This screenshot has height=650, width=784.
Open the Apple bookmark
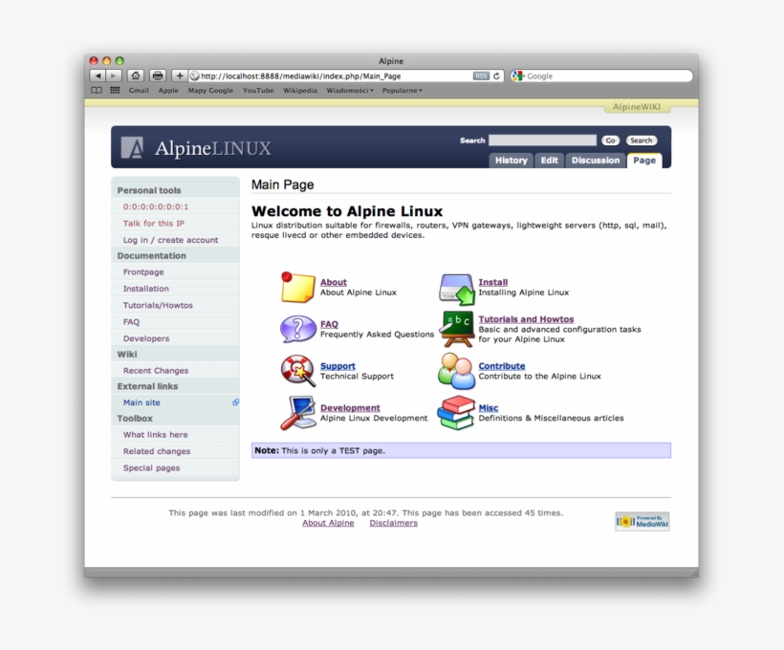click(168, 91)
